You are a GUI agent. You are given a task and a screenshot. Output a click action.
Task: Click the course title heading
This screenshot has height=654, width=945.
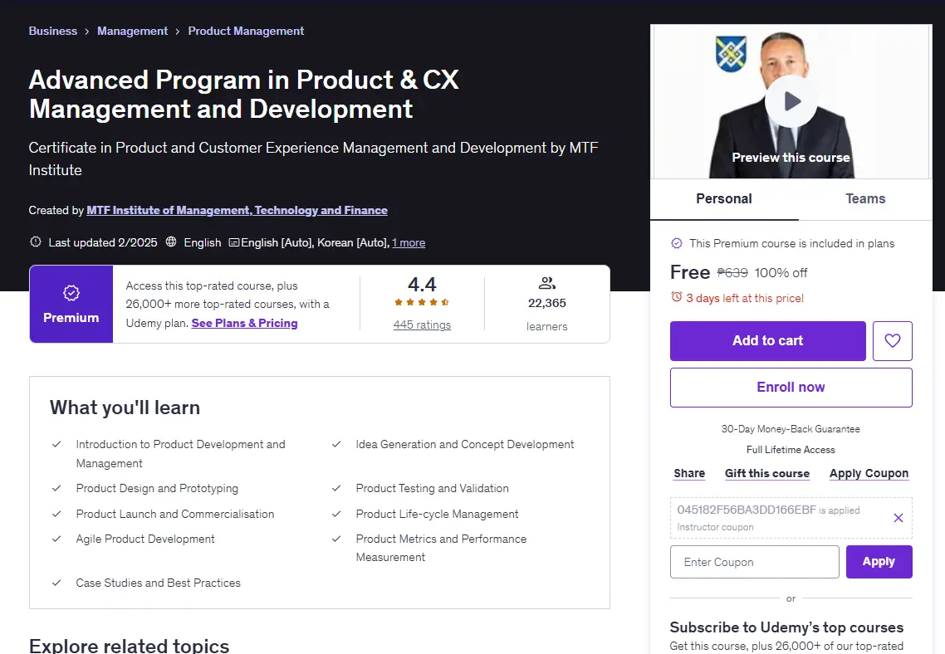click(243, 95)
